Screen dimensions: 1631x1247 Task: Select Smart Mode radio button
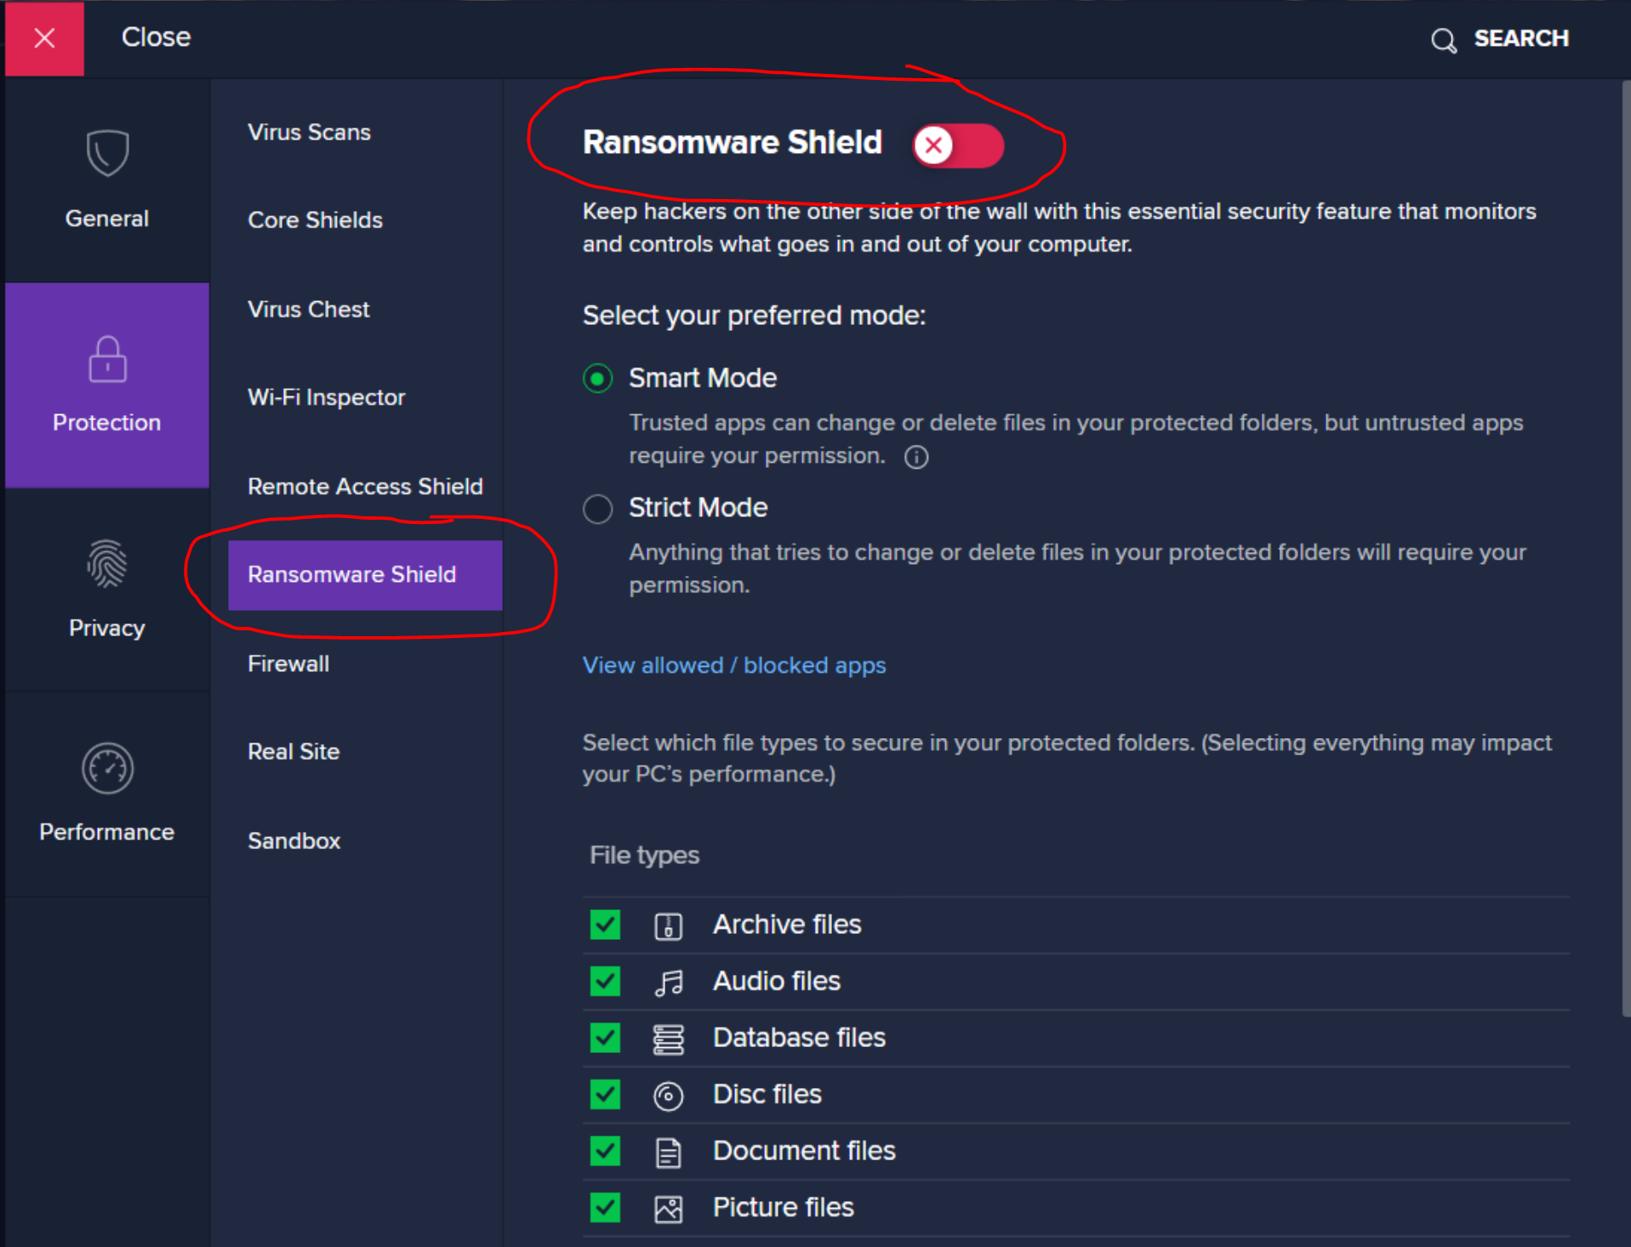(x=597, y=379)
